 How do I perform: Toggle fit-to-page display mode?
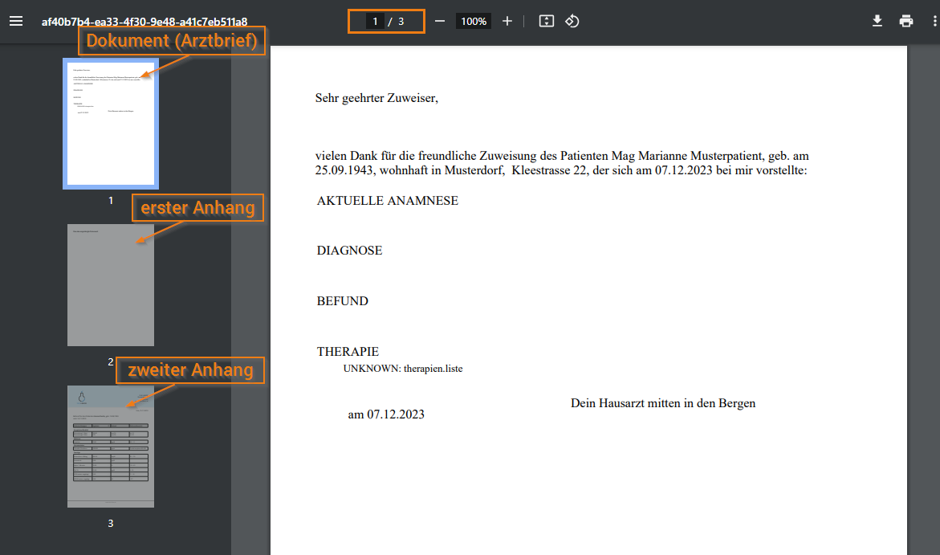point(546,21)
